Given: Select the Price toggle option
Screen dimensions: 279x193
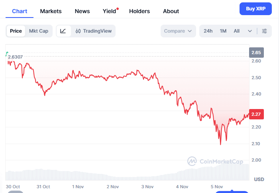Looking at the screenshot, I should (x=16, y=31).
